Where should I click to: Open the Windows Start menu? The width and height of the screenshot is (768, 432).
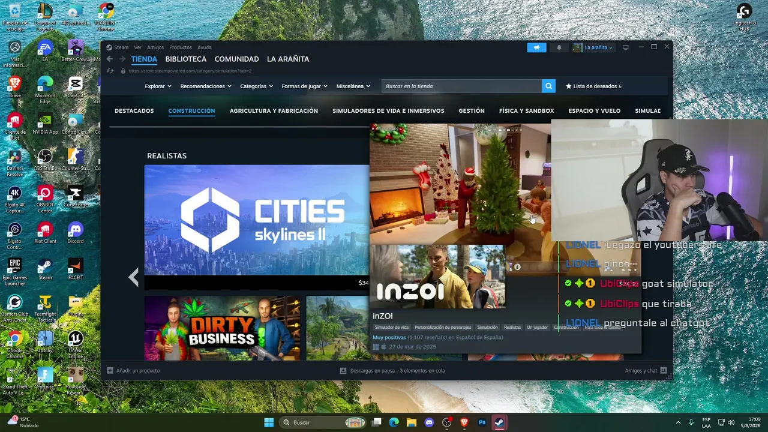(x=269, y=422)
